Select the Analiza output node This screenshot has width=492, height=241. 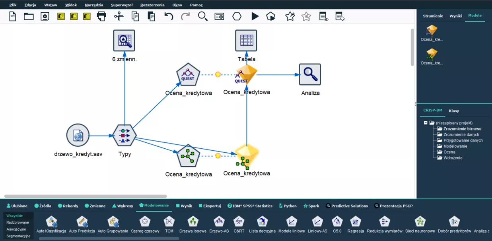pos(310,74)
